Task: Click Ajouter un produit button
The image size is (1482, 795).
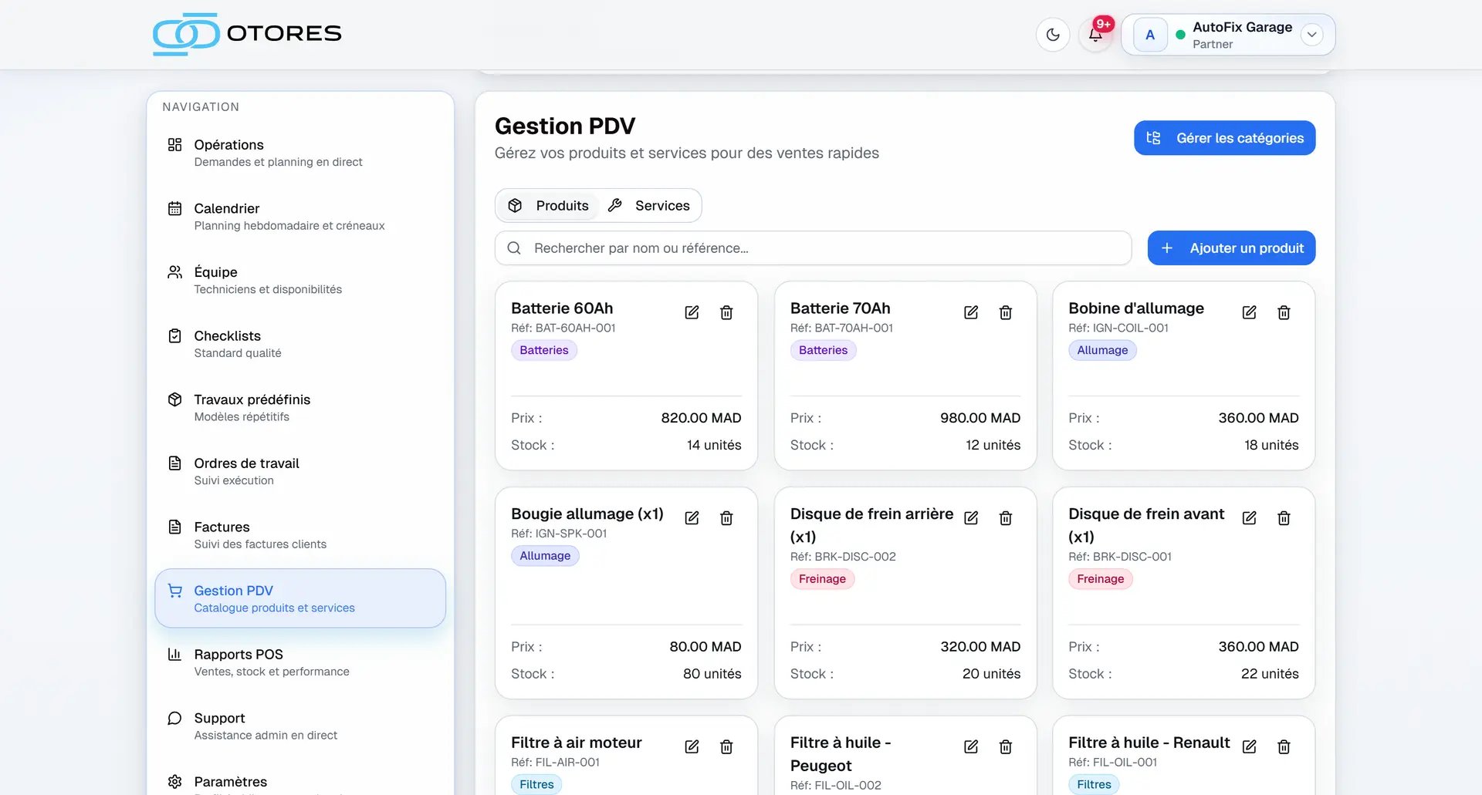Action: click(1231, 248)
